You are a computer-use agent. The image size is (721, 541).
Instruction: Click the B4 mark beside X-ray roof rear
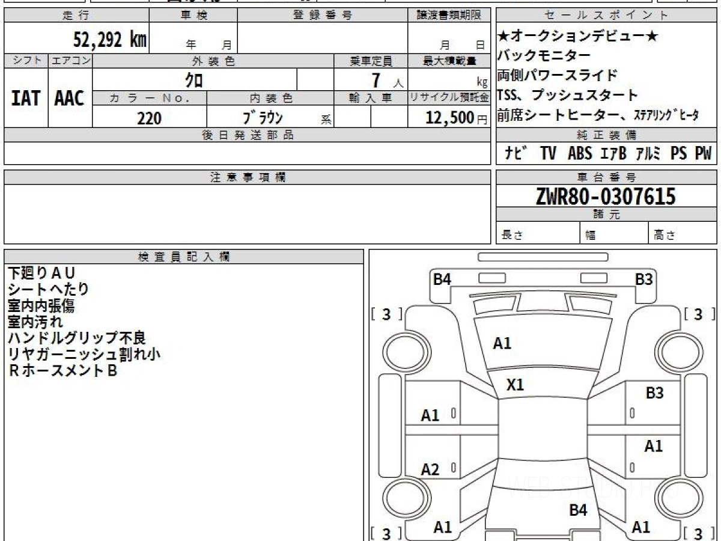click(578, 510)
